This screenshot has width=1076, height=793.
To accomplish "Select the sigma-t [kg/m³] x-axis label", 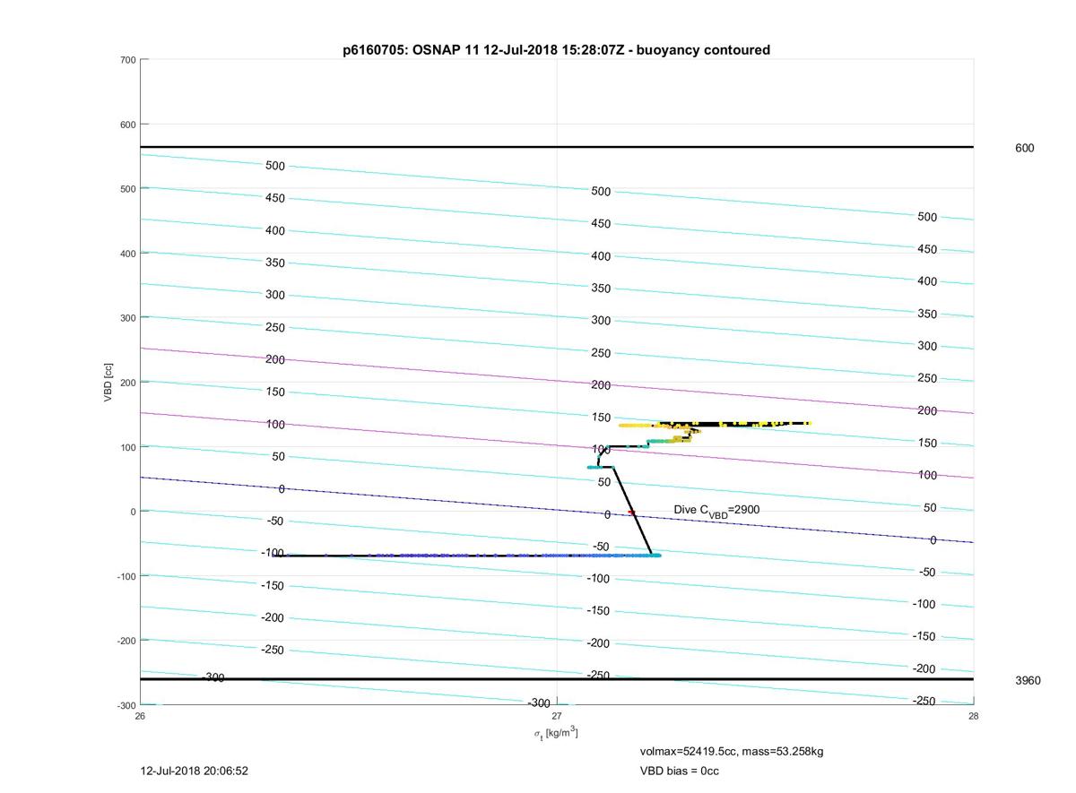I will coord(556,733).
